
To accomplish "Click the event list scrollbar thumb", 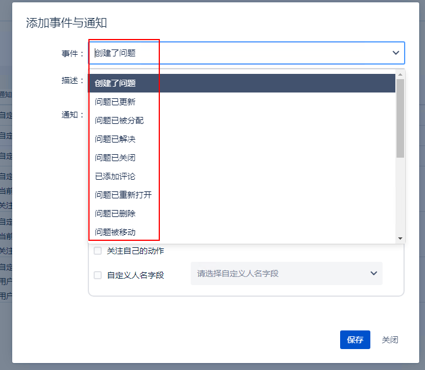I will pos(400,118).
